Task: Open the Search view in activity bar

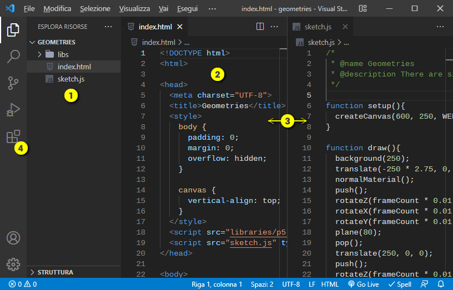Action: click(13, 56)
